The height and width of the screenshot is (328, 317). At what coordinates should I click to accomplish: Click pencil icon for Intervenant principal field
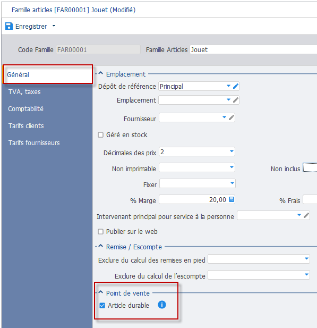tap(306, 215)
